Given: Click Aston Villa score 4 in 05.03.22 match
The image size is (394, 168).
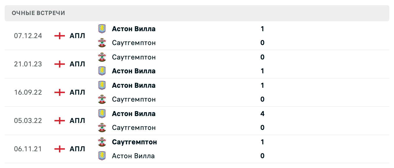Looking at the screenshot, I should click(262, 114).
